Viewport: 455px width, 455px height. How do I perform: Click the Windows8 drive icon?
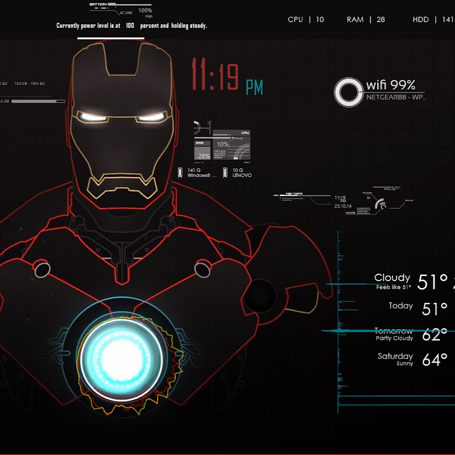tap(180, 172)
